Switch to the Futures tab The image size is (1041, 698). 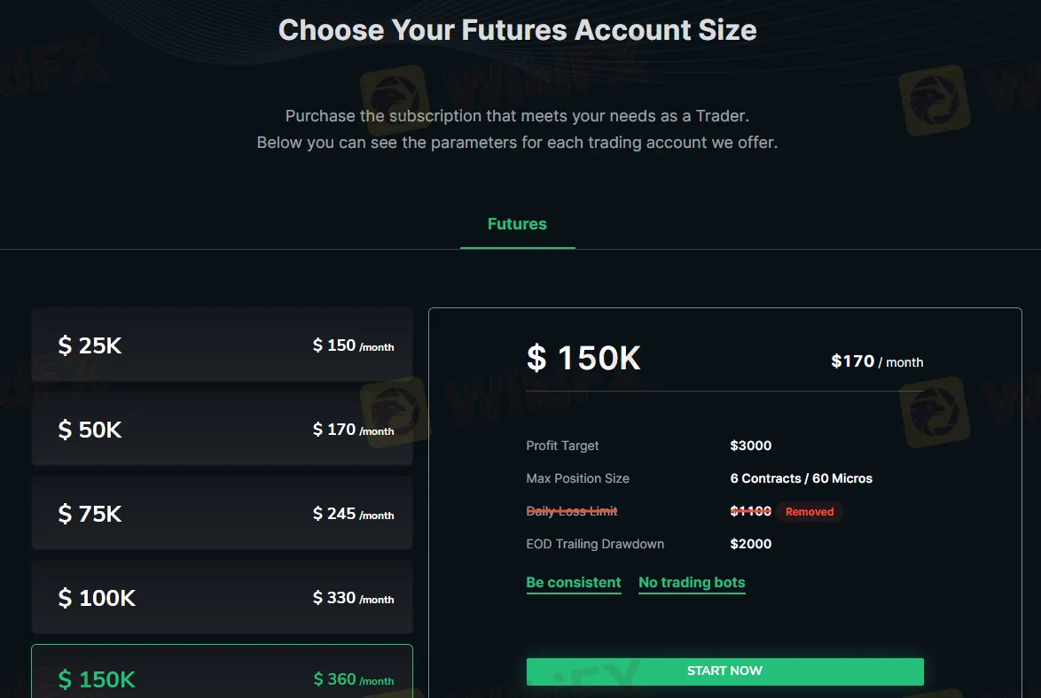coord(517,224)
